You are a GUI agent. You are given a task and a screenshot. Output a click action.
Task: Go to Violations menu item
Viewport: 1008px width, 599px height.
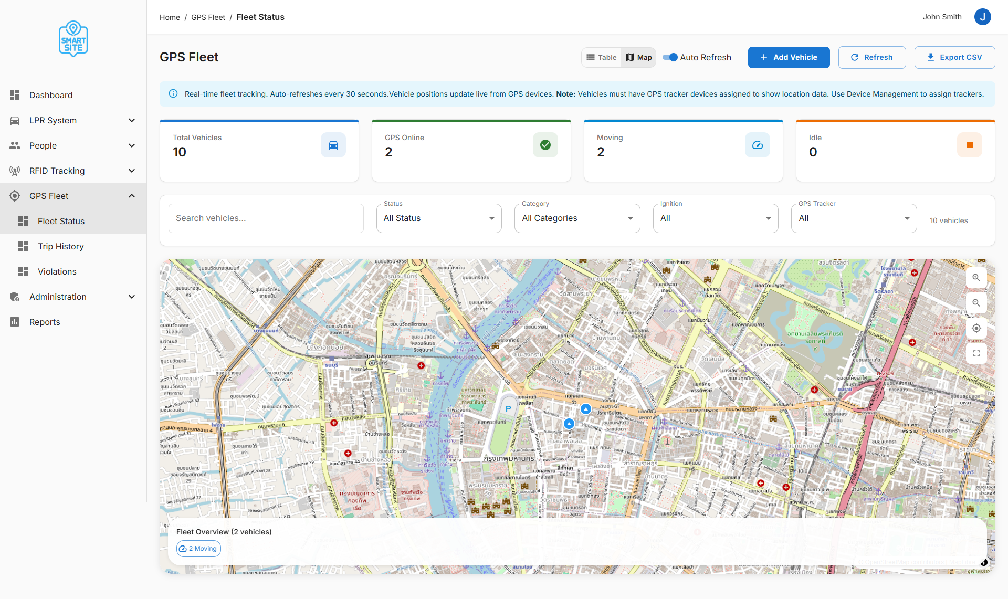tap(57, 271)
